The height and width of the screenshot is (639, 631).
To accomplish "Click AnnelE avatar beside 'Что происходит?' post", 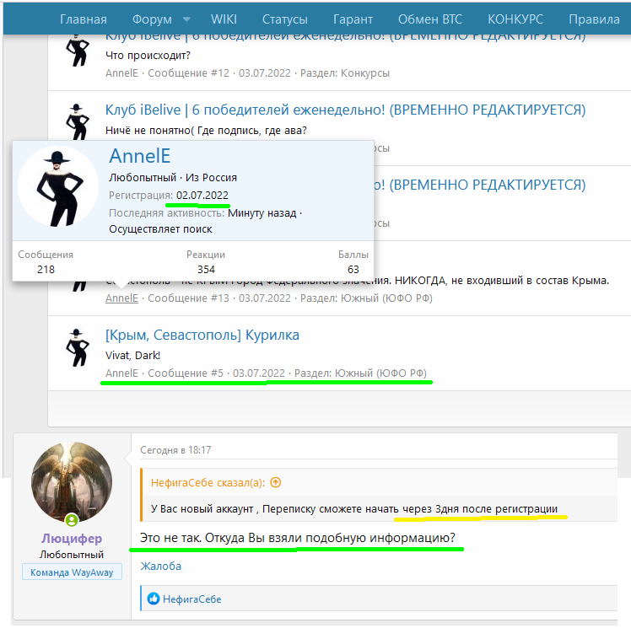I will (77, 51).
